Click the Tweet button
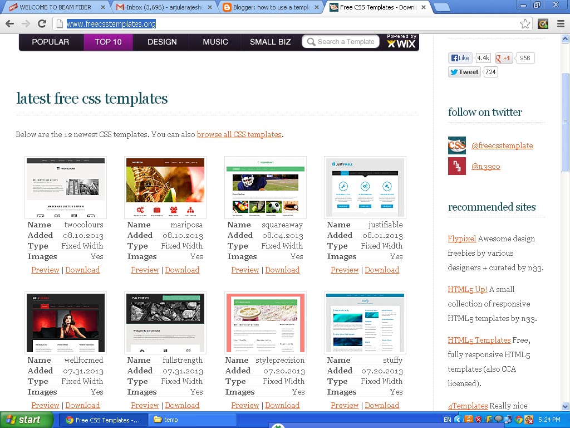Image resolution: width=570 pixels, height=428 pixels. pyautogui.click(x=464, y=72)
